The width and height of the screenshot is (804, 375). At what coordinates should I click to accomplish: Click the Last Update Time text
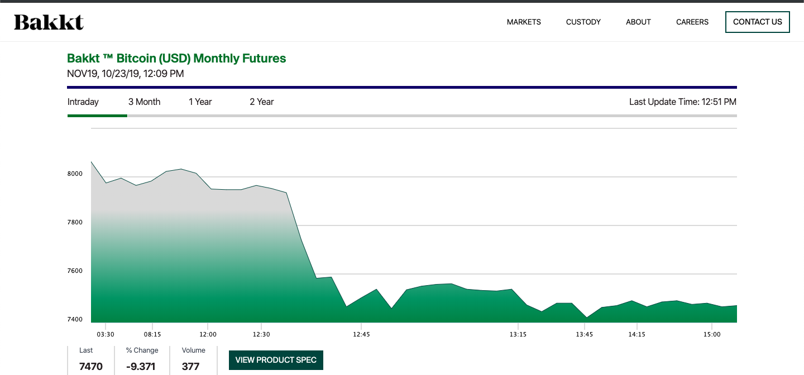pos(683,102)
